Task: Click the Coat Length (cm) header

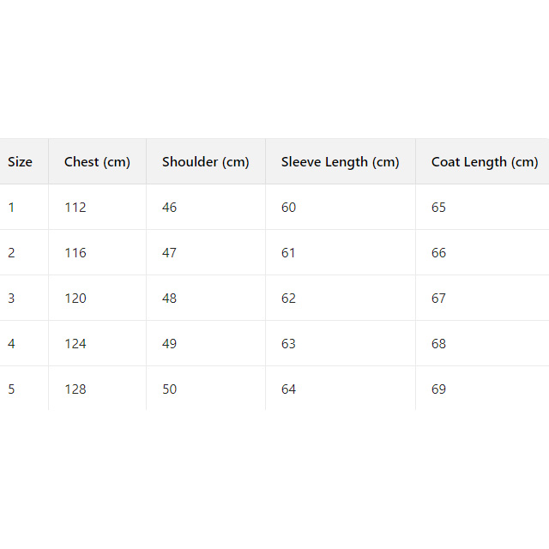Action: (x=484, y=162)
